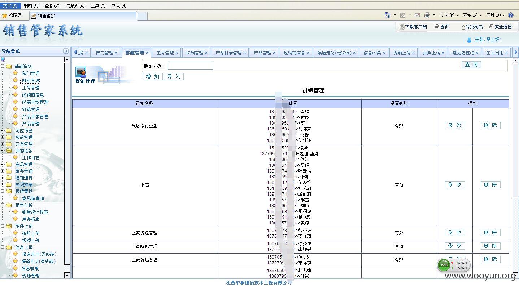Open the 帮助(H) menu
Viewport: 519px width, 286px height.
click(119, 5)
